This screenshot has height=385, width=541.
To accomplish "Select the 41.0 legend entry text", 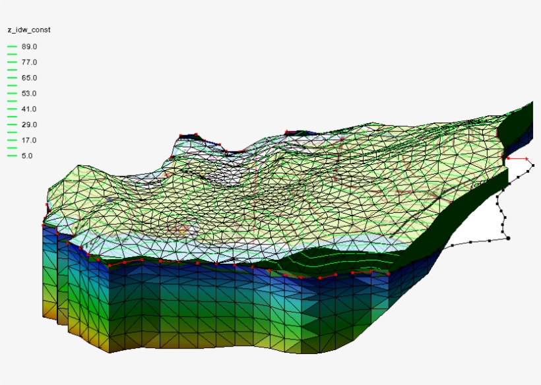I will click(29, 109).
